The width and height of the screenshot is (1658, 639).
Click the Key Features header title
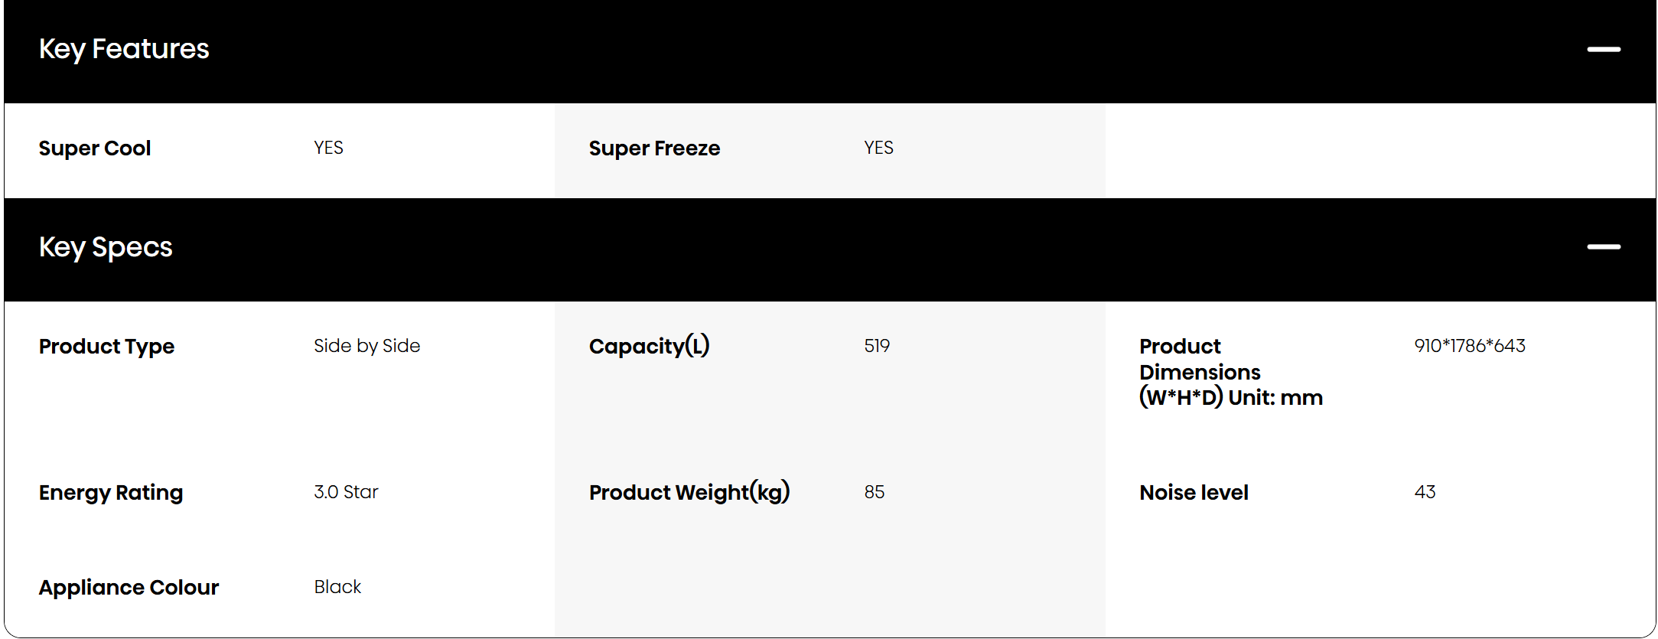124,49
